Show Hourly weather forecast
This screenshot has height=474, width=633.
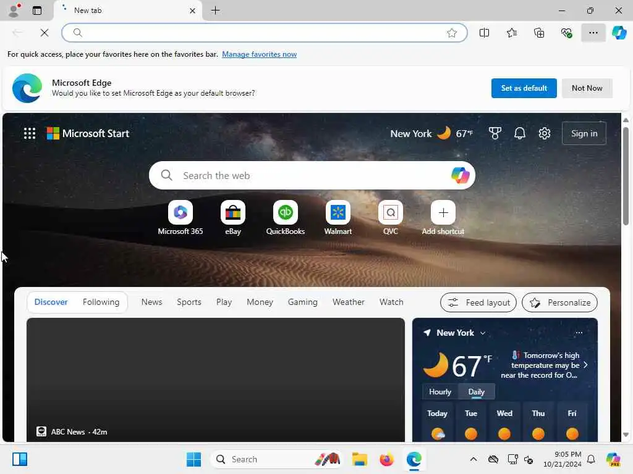tap(440, 392)
